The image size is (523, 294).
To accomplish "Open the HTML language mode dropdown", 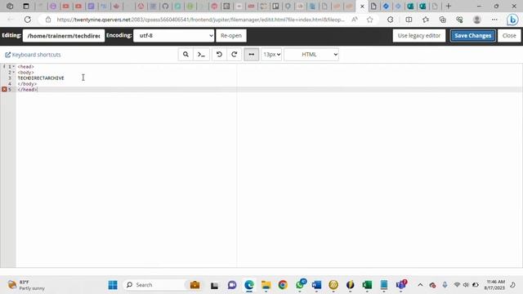I will point(311,55).
